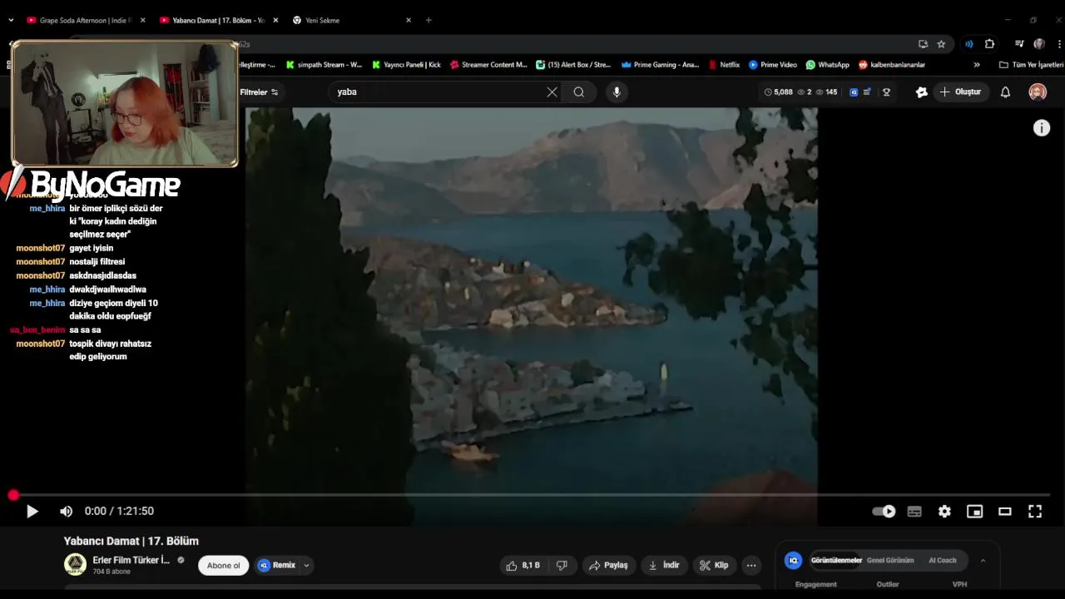Image resolution: width=1065 pixels, height=599 pixels.
Task: Play the Yabancı Damat video
Action: 32,512
